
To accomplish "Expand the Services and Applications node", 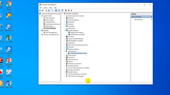I will click(x=40, y=35).
